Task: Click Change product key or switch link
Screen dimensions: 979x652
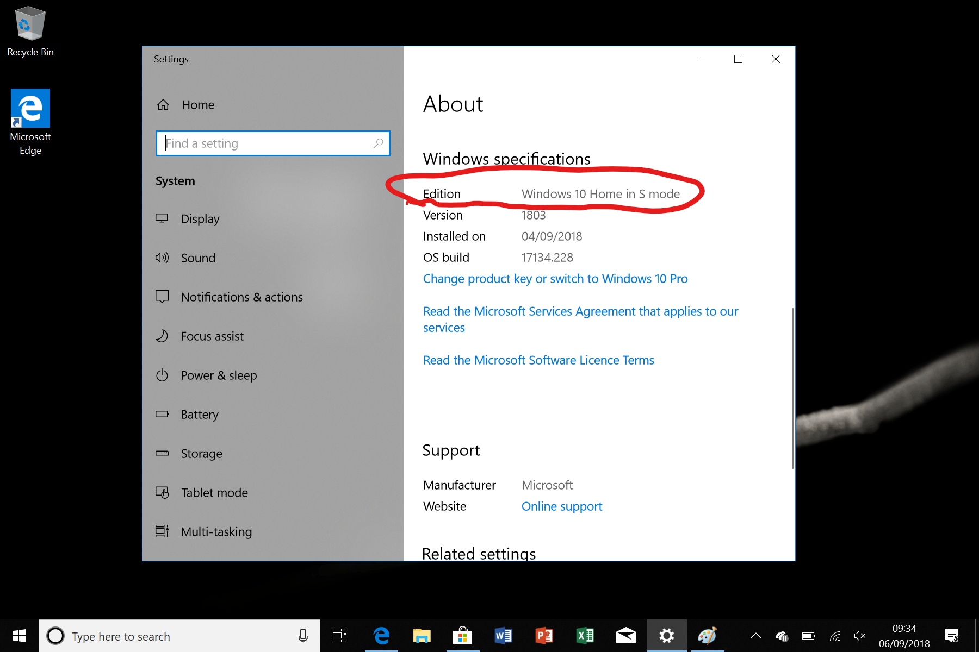Action: click(x=555, y=279)
